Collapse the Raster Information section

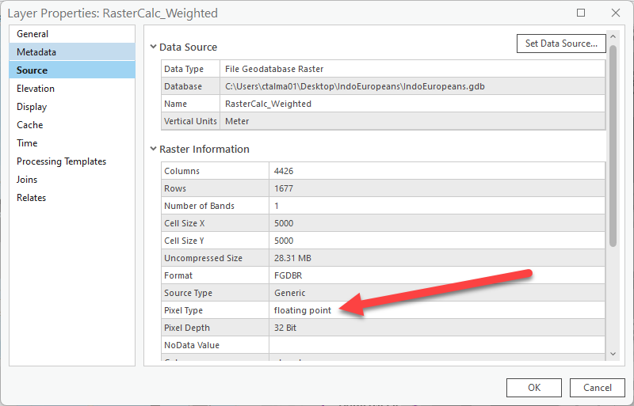(x=153, y=150)
